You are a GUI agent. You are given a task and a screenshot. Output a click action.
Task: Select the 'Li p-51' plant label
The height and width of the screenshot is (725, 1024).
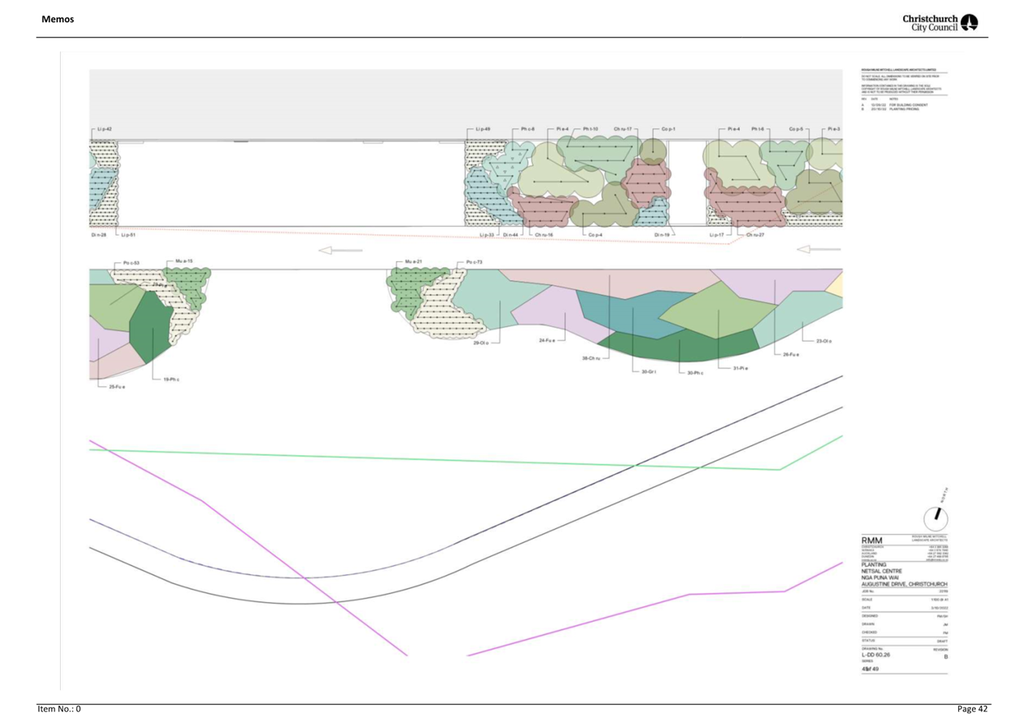(128, 235)
